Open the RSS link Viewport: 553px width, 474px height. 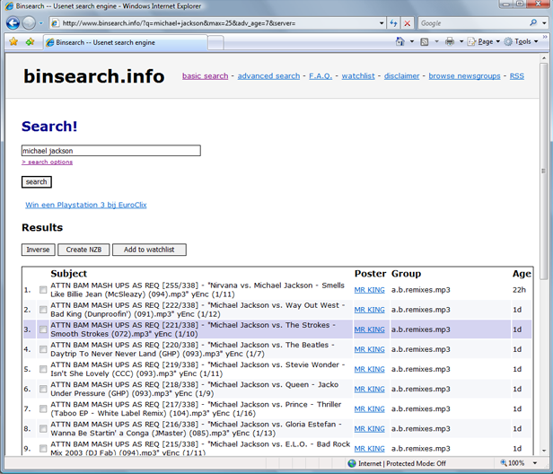point(517,75)
